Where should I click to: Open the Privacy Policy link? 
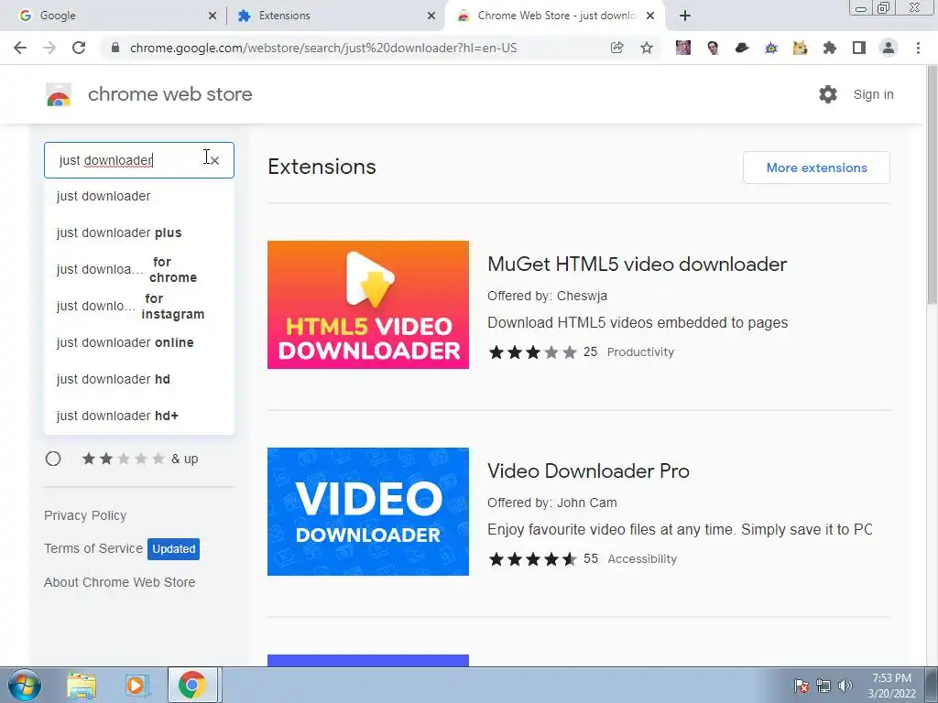(x=85, y=515)
